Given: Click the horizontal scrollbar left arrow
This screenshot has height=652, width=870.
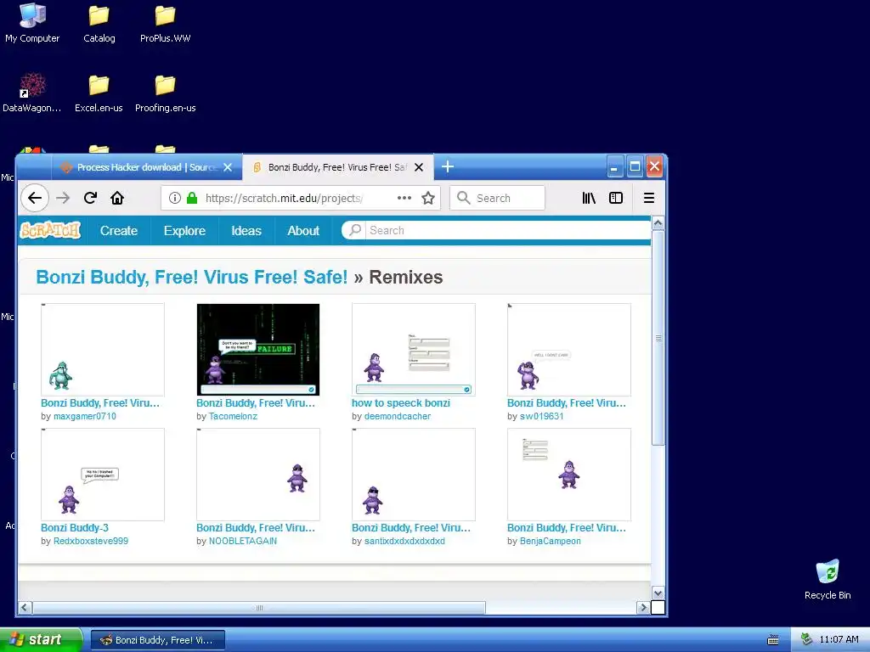Looking at the screenshot, I should [x=25, y=608].
